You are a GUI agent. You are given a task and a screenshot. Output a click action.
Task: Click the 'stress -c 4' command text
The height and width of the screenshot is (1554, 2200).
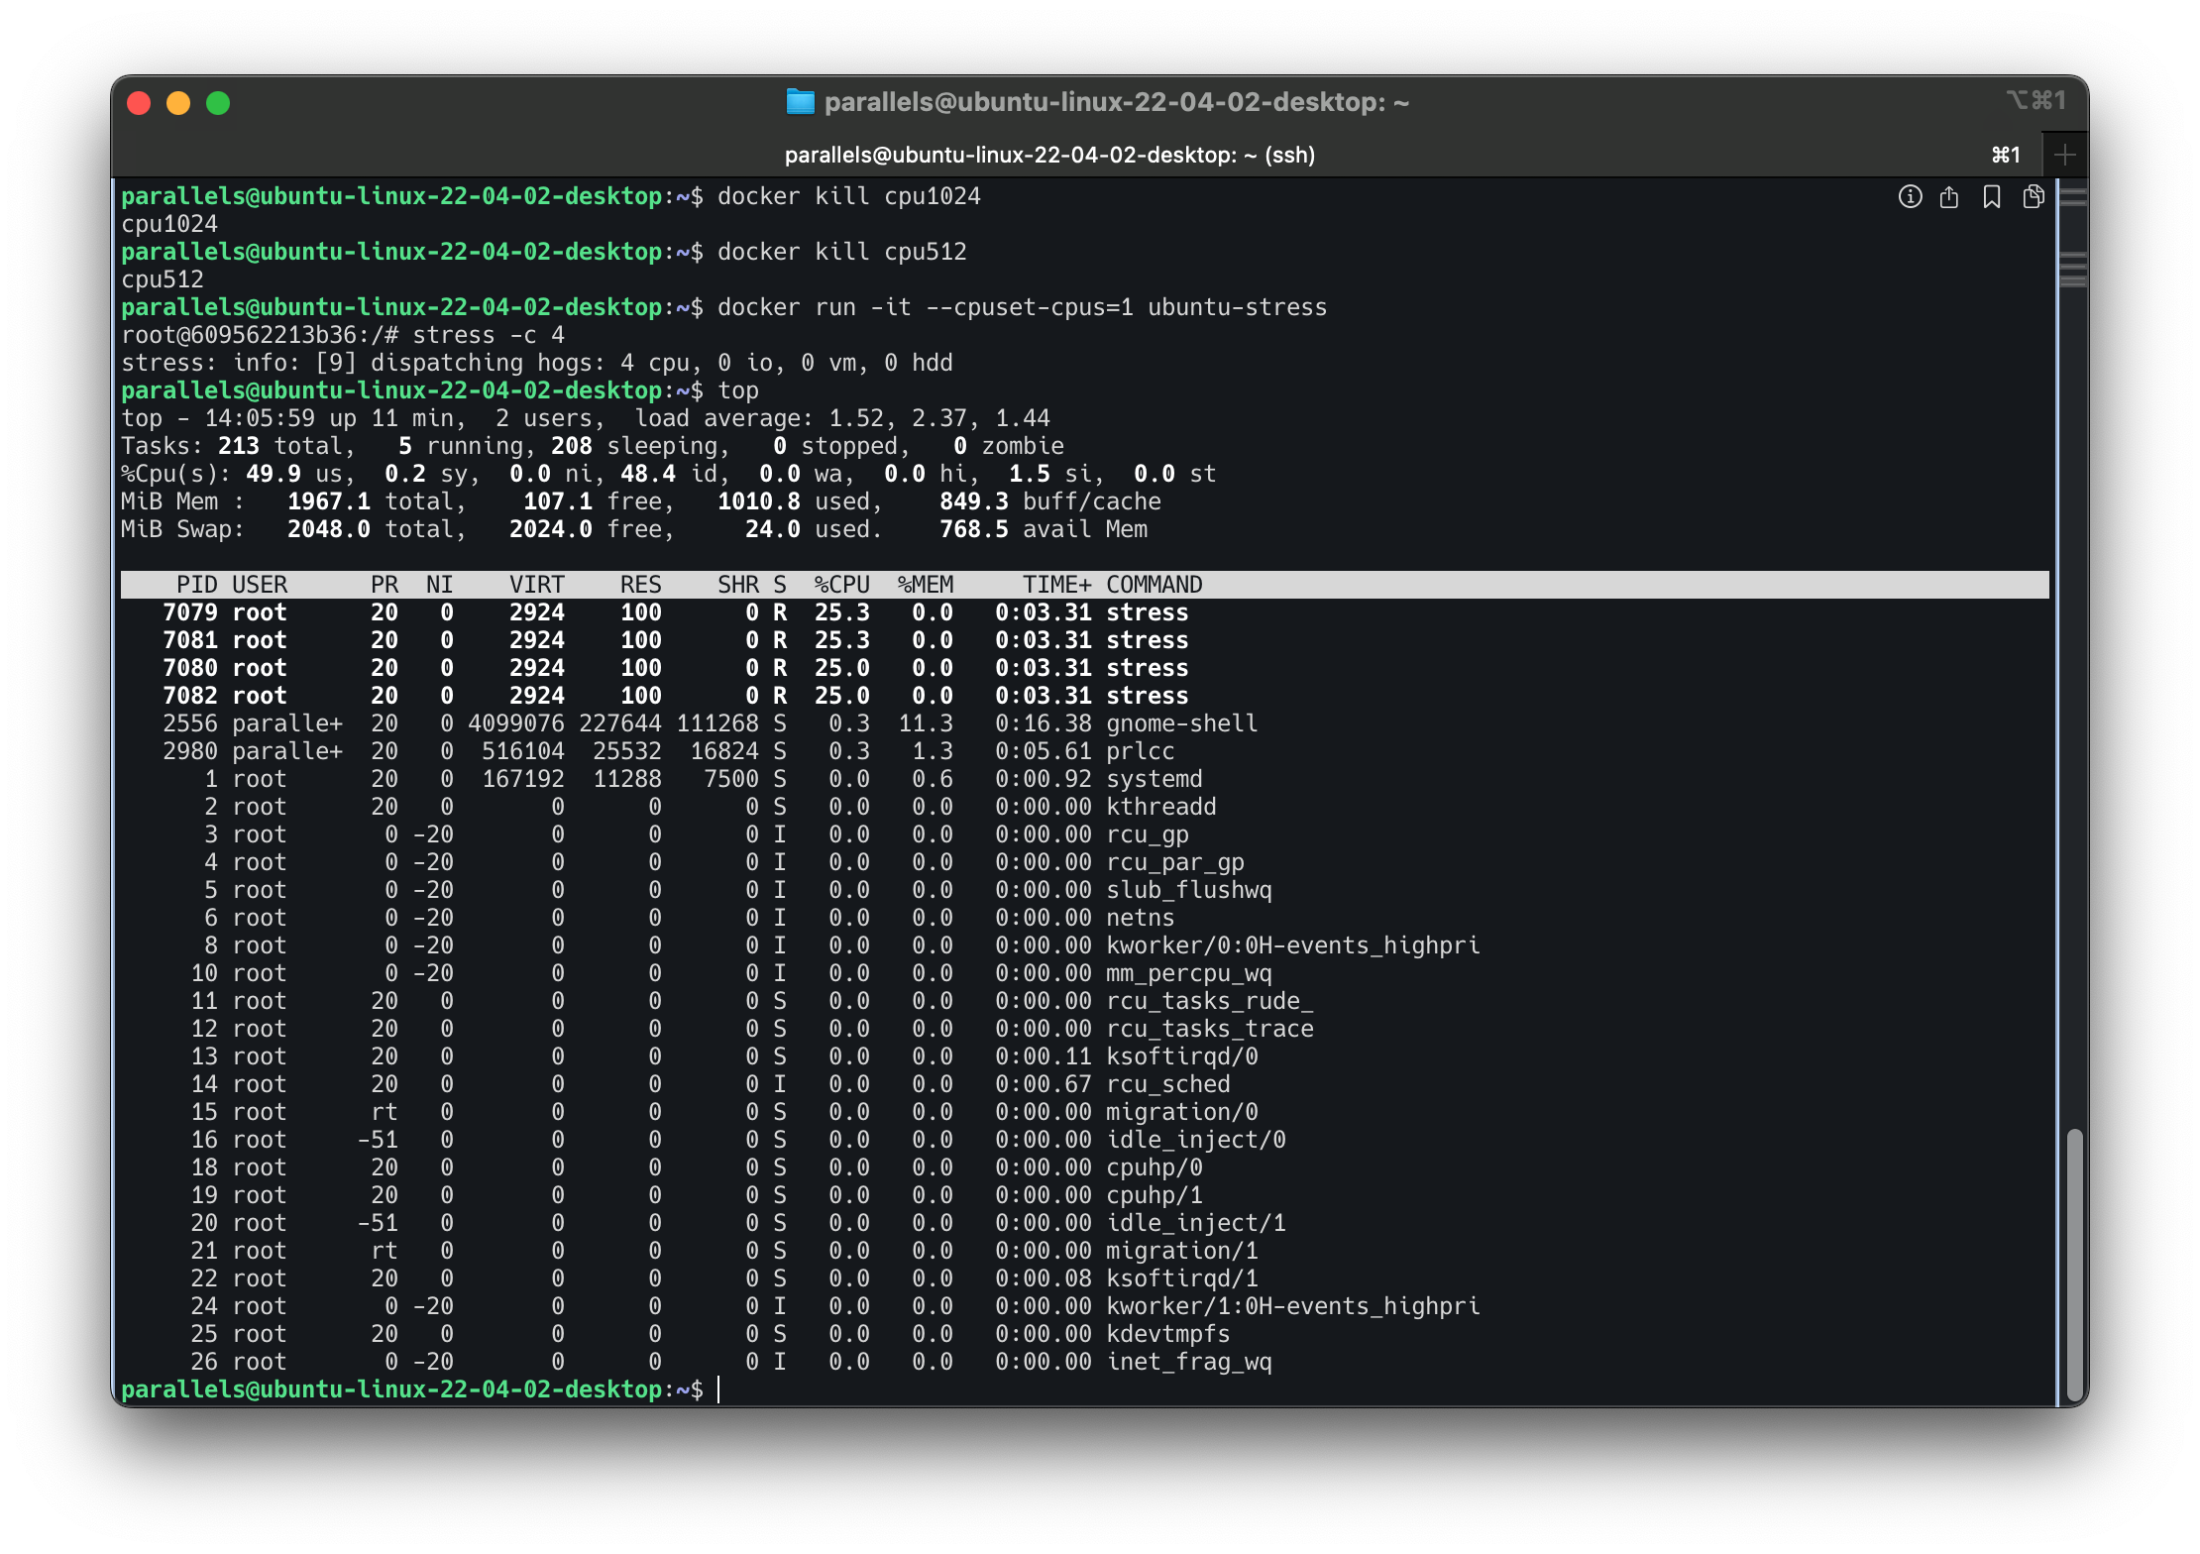(x=489, y=335)
